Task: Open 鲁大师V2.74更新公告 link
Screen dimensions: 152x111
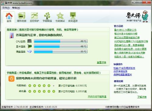Action: pyautogui.click(x=125, y=30)
